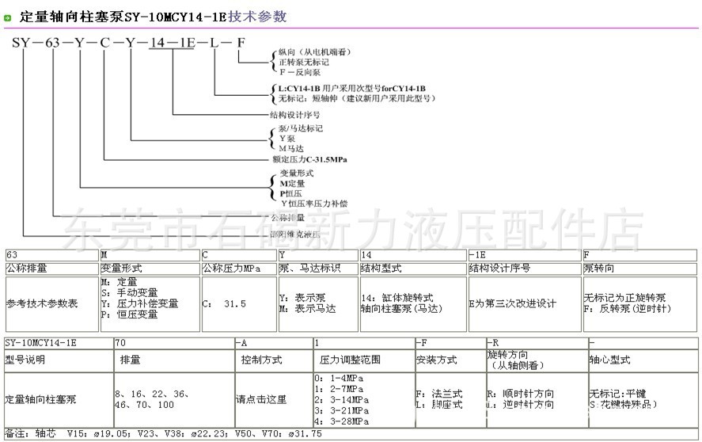Click the 'Y: 压力补偿变量' table line
This screenshot has width=702, height=442.
tap(139, 303)
